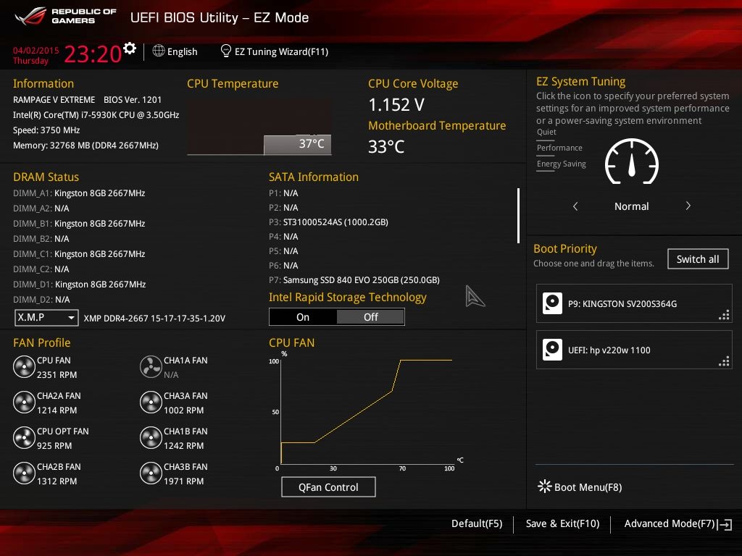Click the CPU FAN icon in FAN Profile
The width and height of the screenshot is (742, 556).
coord(24,367)
